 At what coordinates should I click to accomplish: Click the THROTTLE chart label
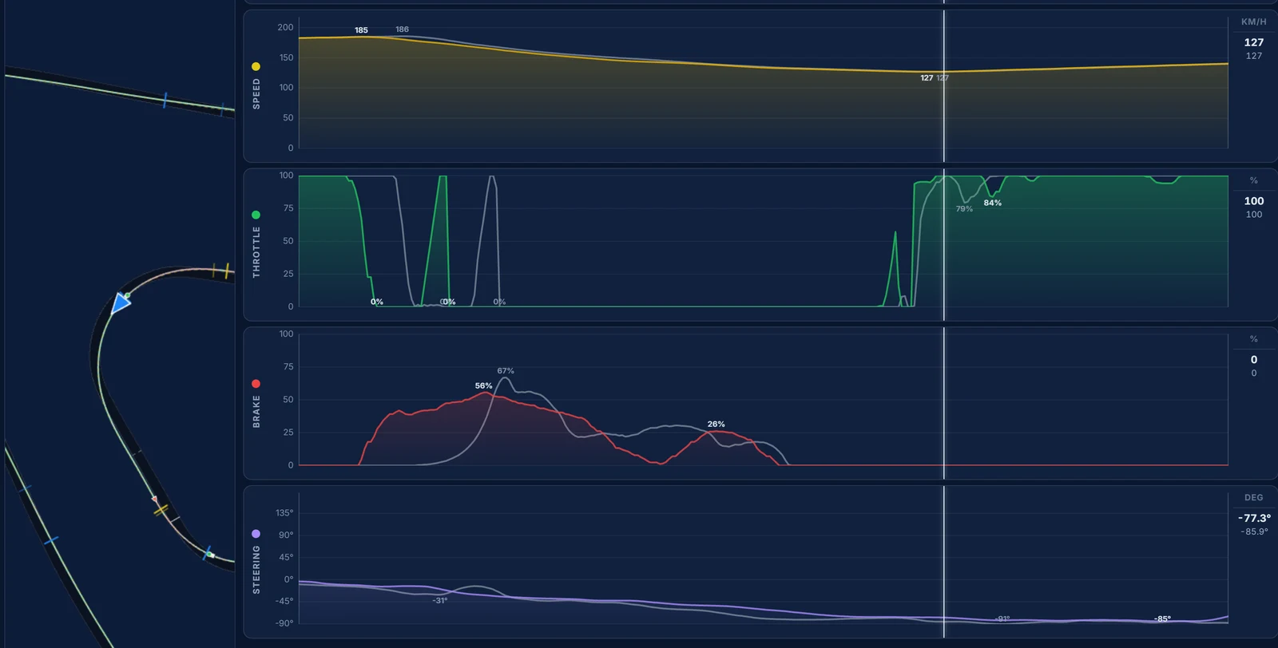point(256,251)
